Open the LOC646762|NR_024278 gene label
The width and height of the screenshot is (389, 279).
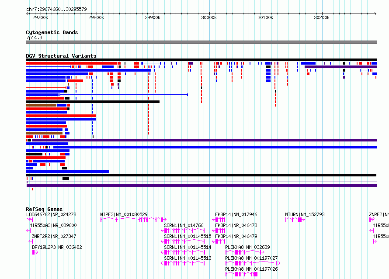[51, 214]
